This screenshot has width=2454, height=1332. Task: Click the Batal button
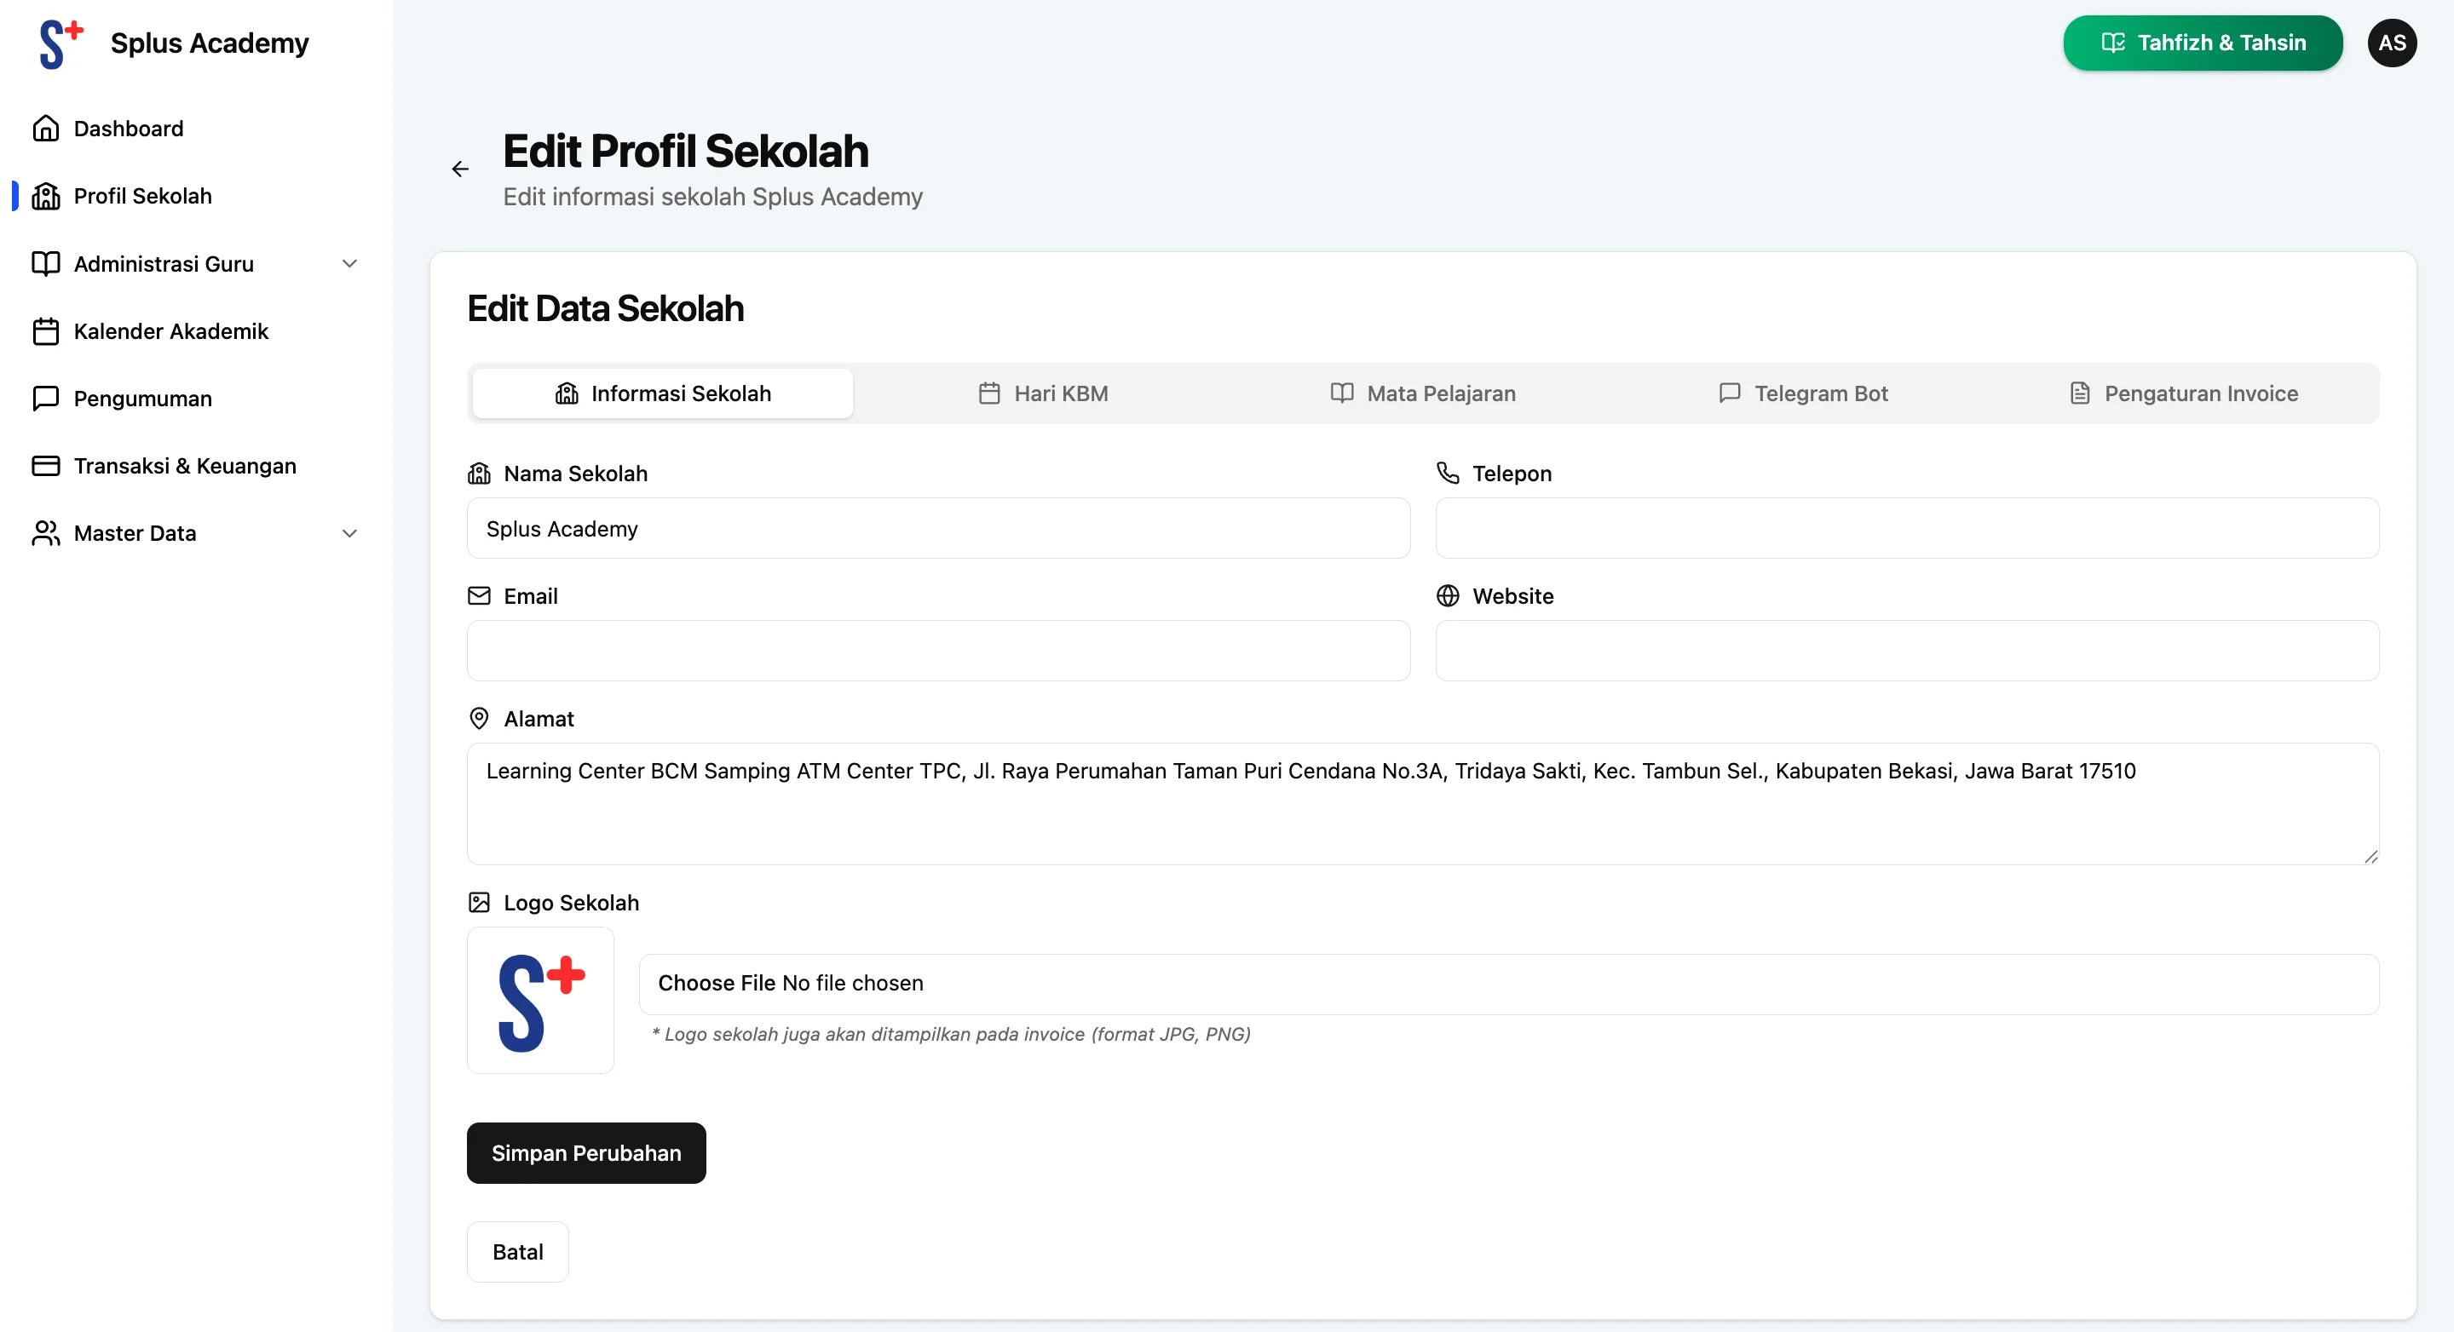tap(517, 1251)
